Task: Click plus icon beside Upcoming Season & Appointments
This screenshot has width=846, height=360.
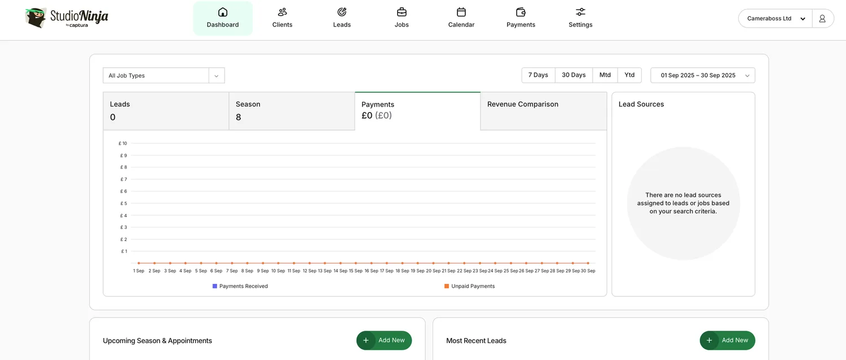Action: (x=366, y=340)
